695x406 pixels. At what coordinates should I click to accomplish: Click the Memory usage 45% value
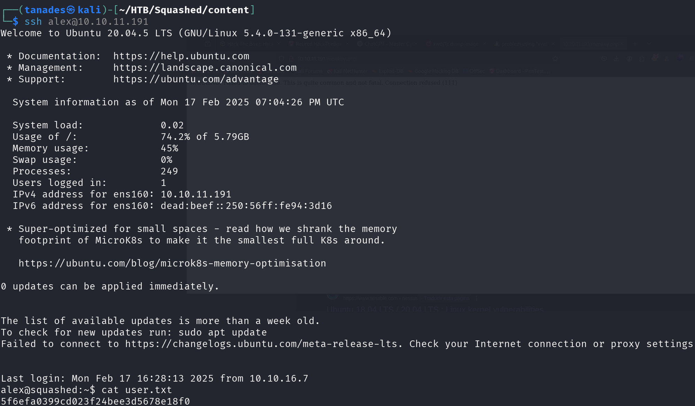(169, 148)
